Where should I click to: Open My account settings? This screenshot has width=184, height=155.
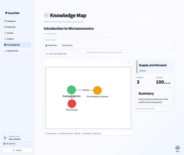click(17, 144)
